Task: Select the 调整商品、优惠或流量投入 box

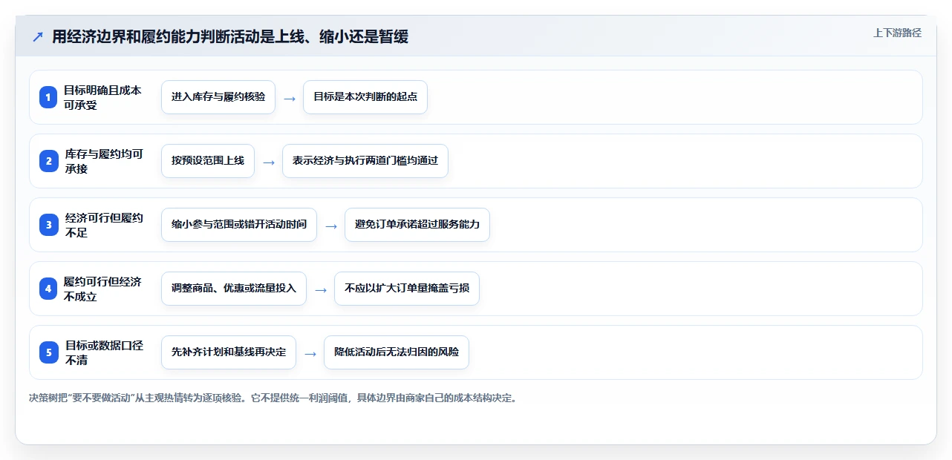Action: point(234,289)
